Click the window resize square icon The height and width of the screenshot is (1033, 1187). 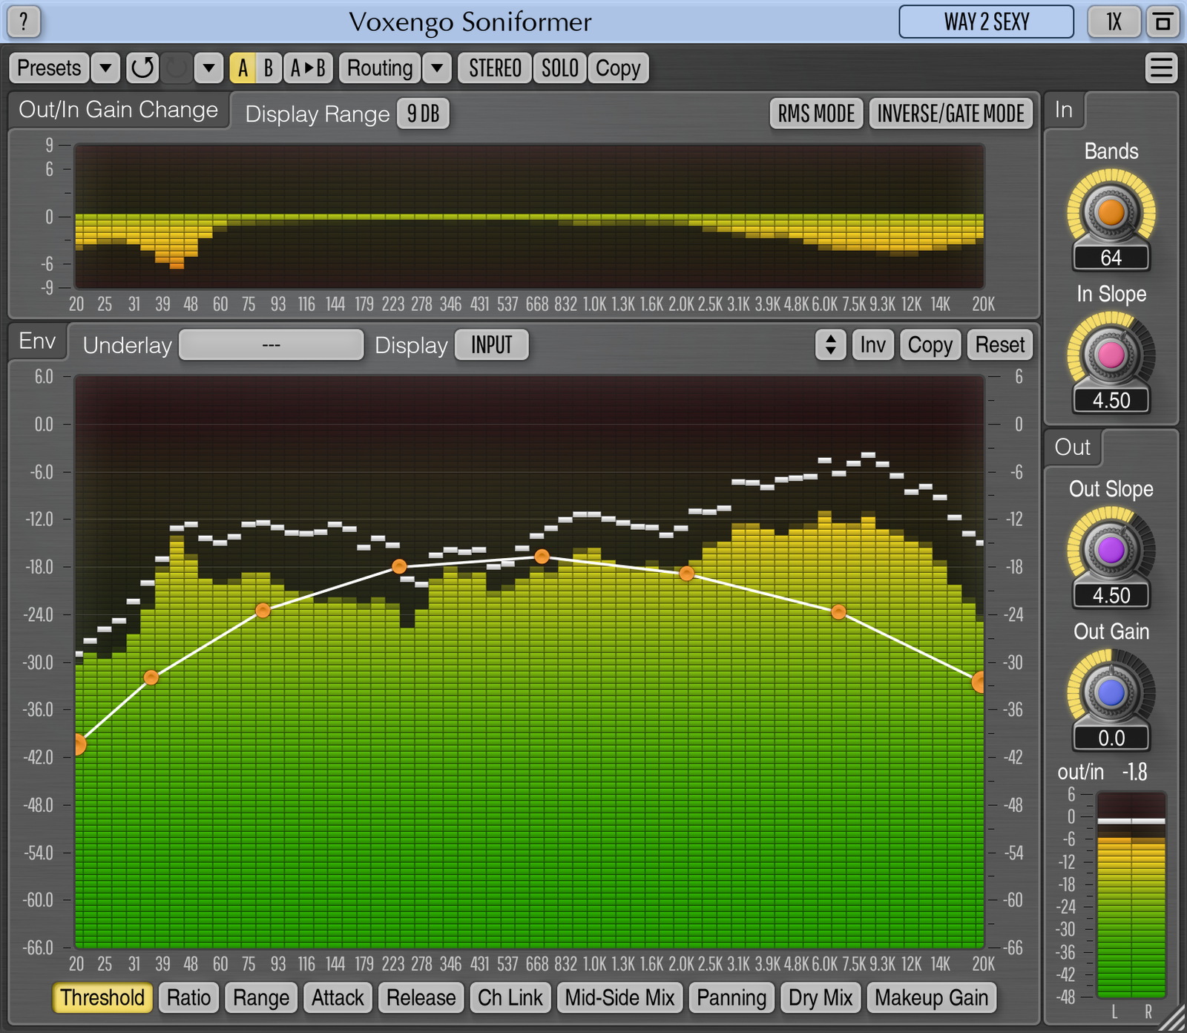(x=1163, y=22)
